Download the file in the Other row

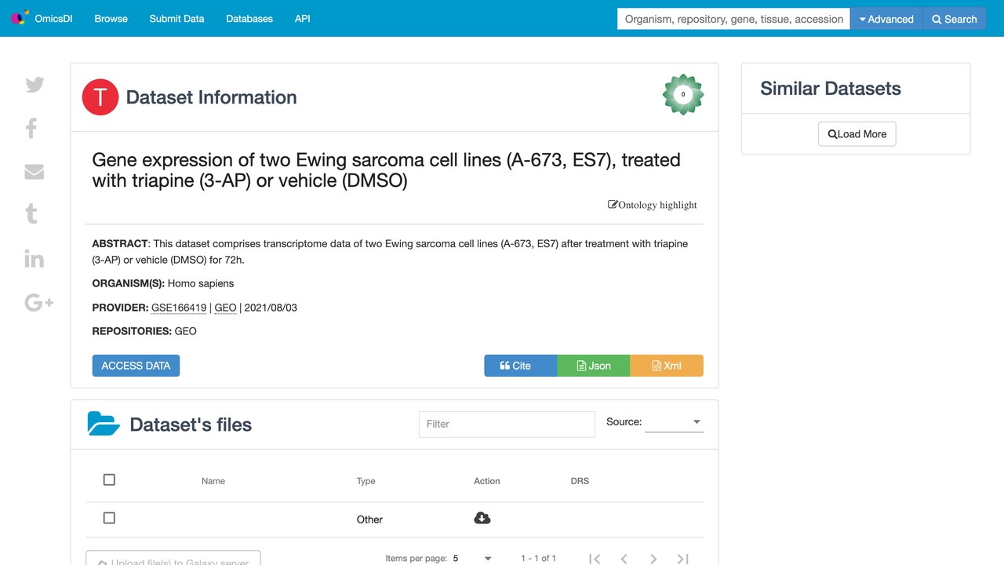pyautogui.click(x=482, y=518)
